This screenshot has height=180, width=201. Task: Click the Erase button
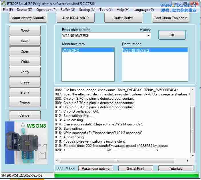point(25,82)
